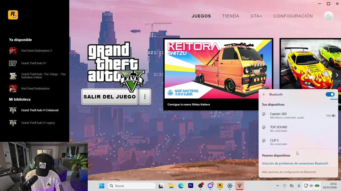Open Red Dead Redemption 2 game icon

[13, 51]
